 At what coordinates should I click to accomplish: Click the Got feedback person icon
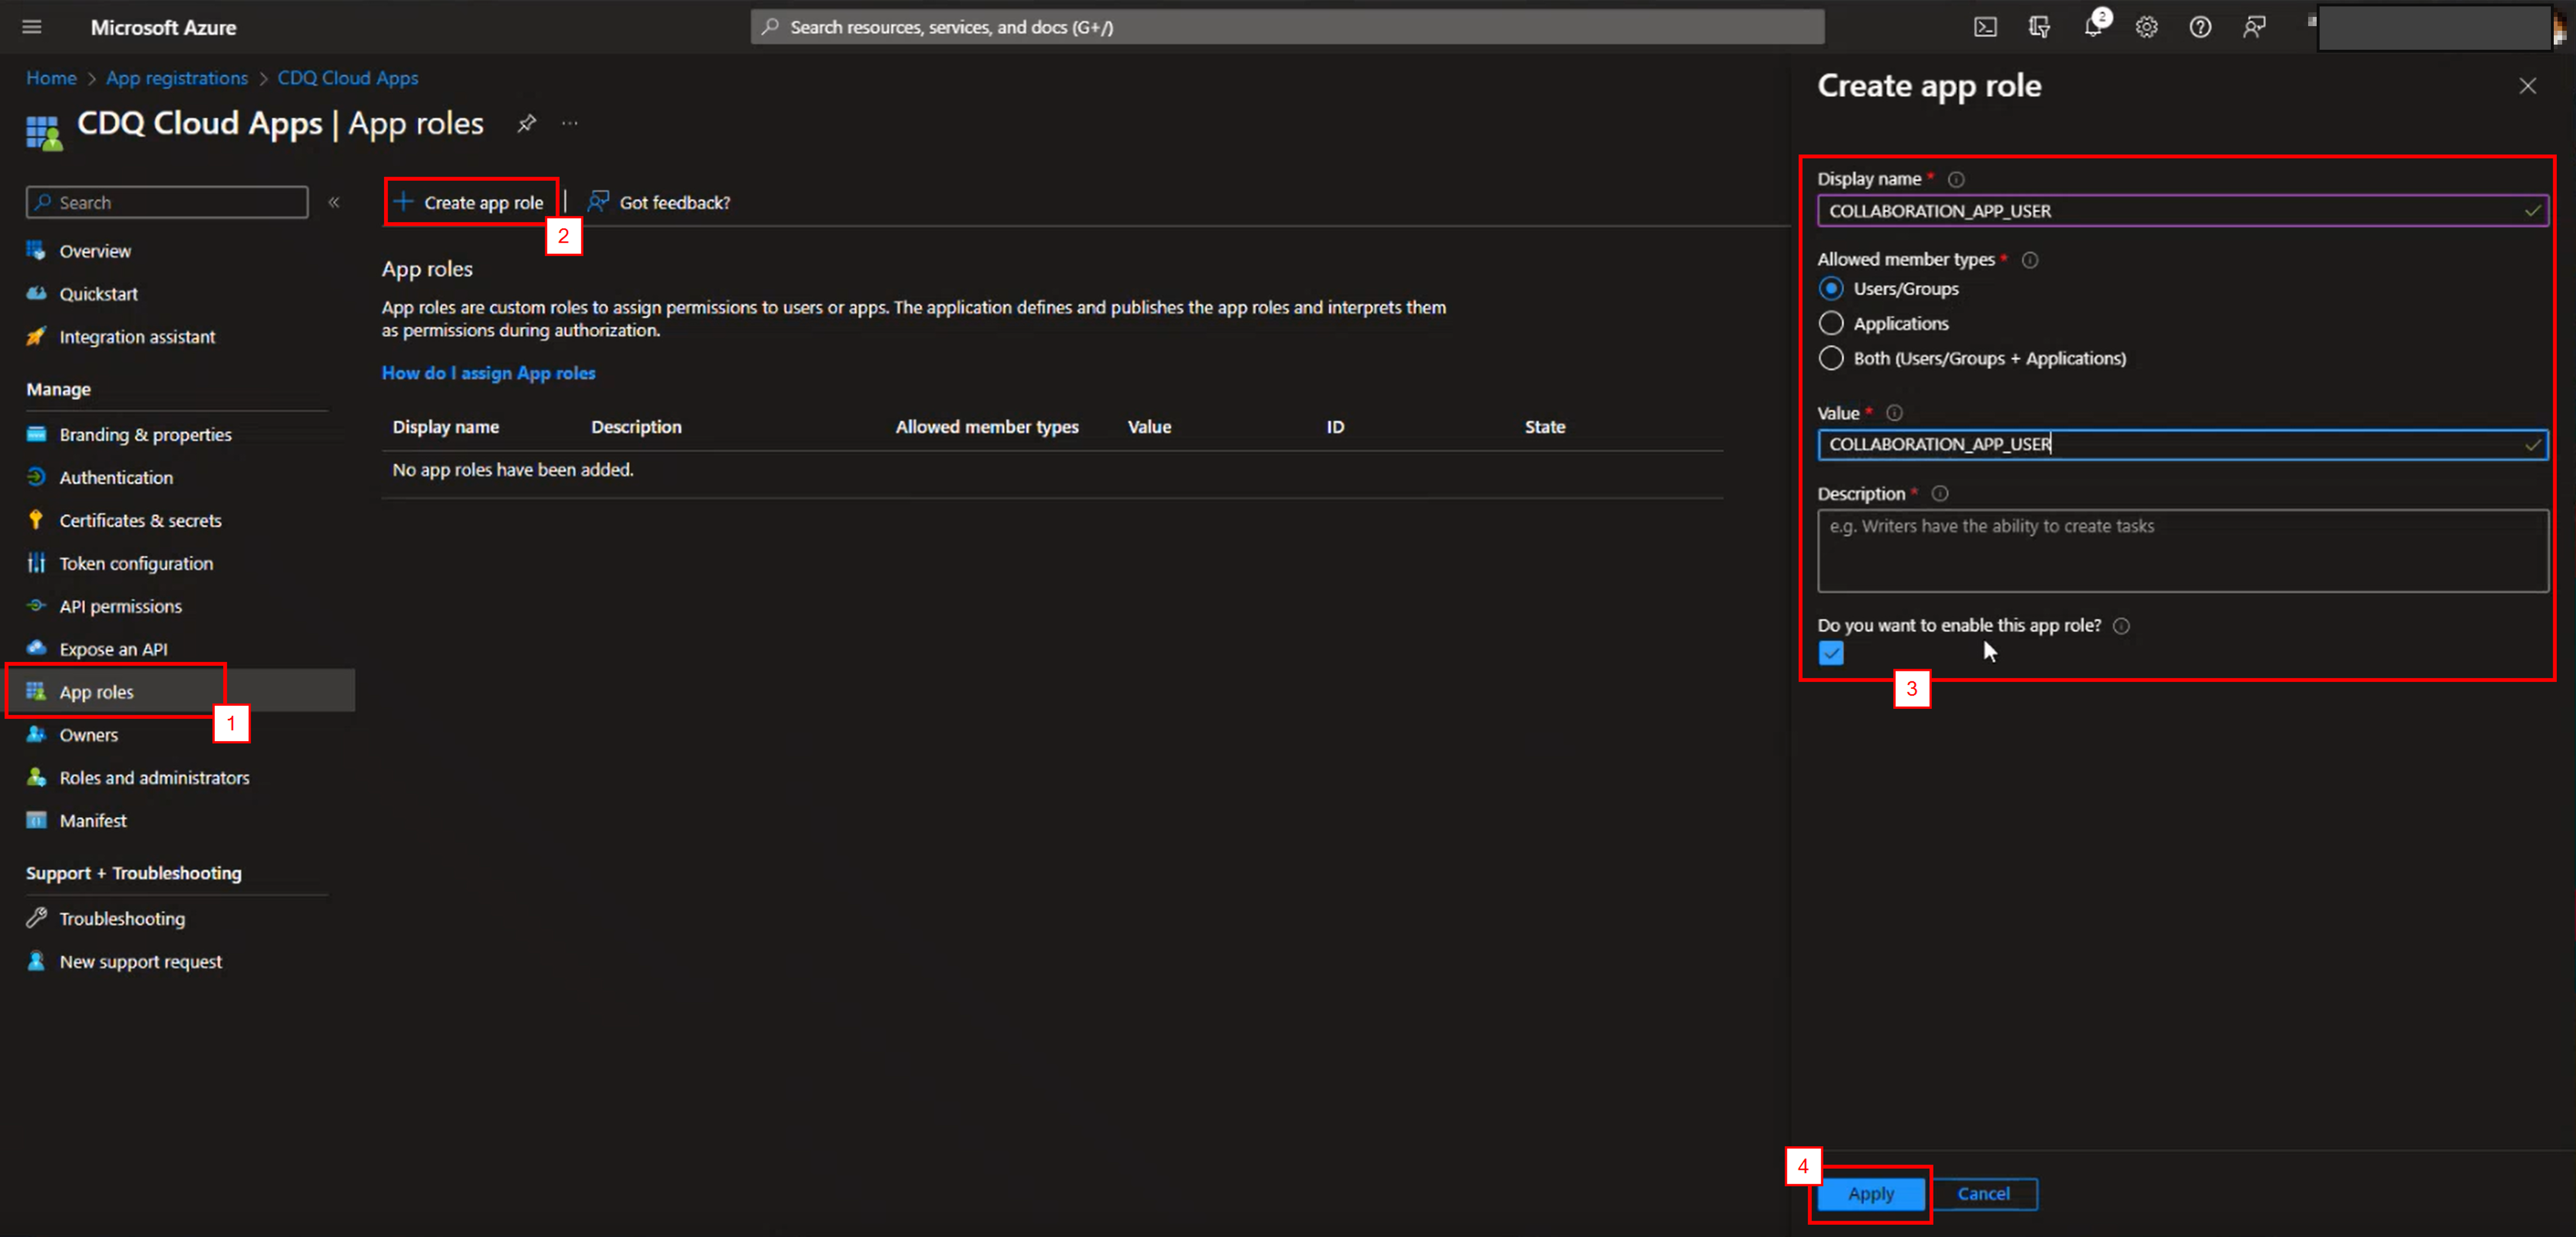pos(598,202)
